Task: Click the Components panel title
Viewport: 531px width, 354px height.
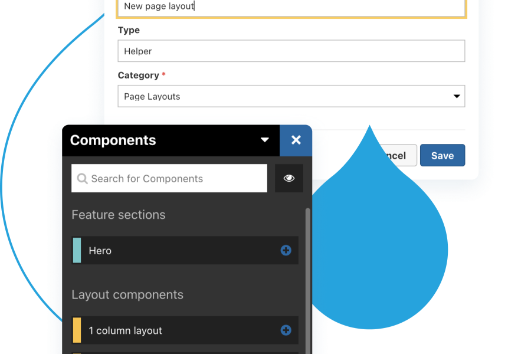Action: [x=113, y=140]
